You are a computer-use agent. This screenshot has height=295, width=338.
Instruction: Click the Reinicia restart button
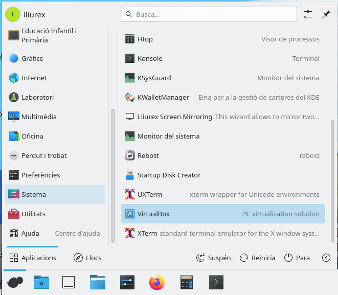[257, 258]
